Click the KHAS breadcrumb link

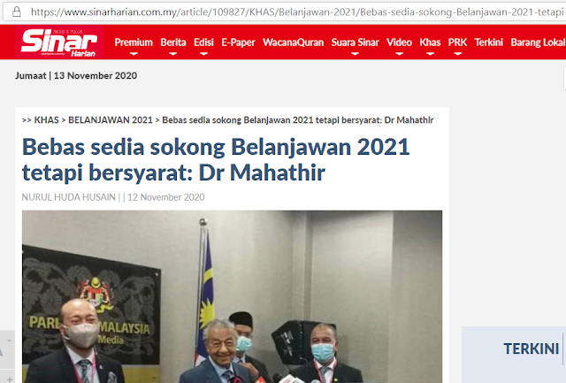(x=46, y=120)
